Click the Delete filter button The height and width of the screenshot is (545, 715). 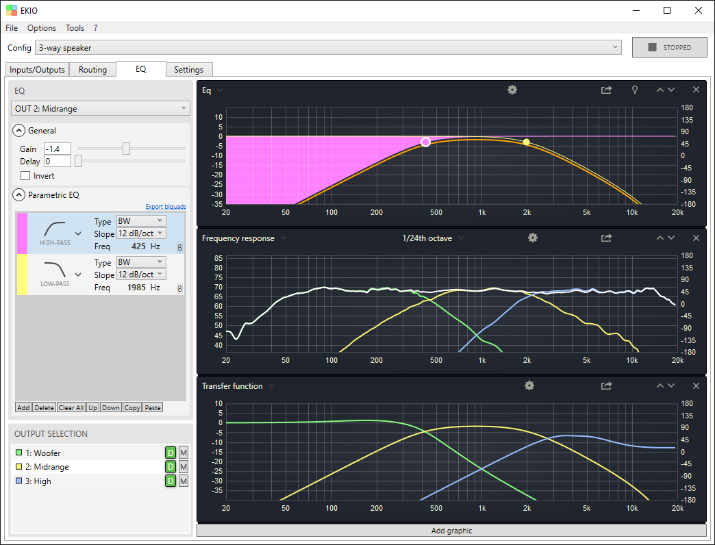click(45, 407)
